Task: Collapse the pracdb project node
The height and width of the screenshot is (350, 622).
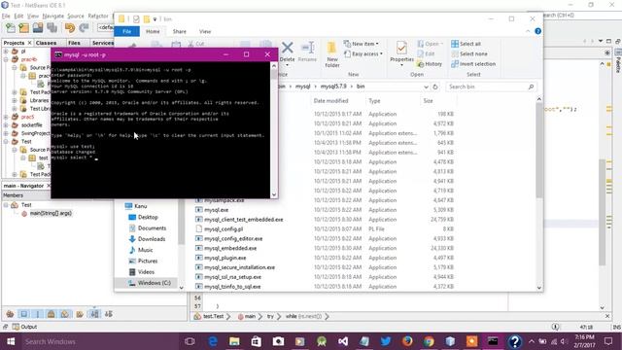Action: click(6, 59)
